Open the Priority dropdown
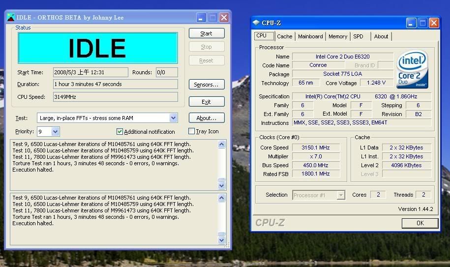This screenshot has width=450, height=267. (x=56, y=131)
